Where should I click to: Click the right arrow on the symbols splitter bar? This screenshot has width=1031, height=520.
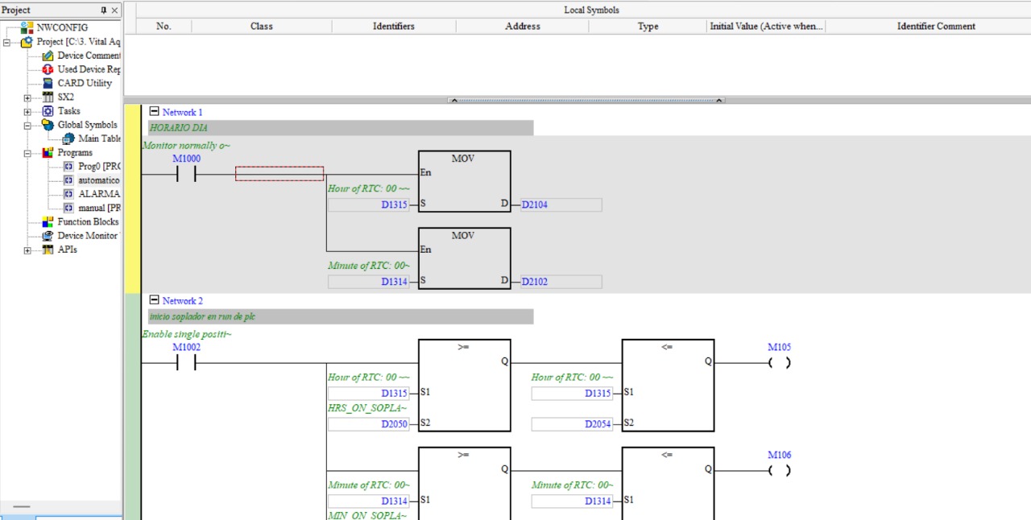719,101
